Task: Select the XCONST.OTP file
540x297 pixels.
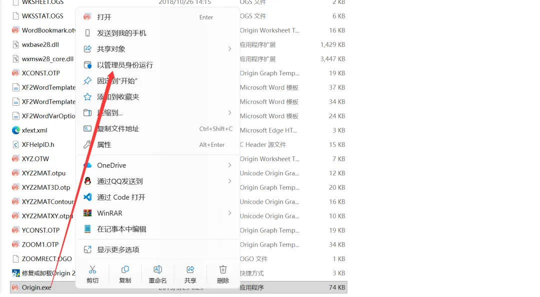Action: pos(40,73)
